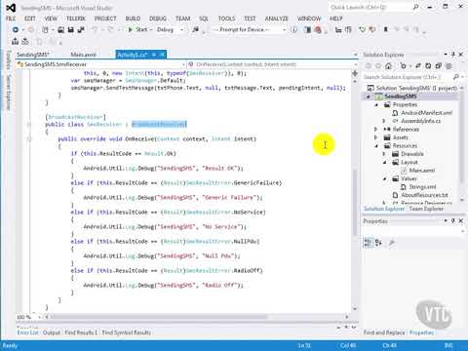Click the Home icon in Solution Explorer
The image size is (468, 351).
point(388,66)
